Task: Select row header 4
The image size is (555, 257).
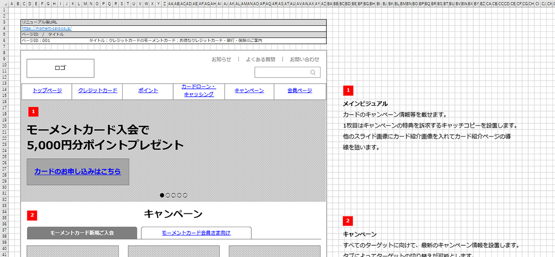Action: (3, 28)
